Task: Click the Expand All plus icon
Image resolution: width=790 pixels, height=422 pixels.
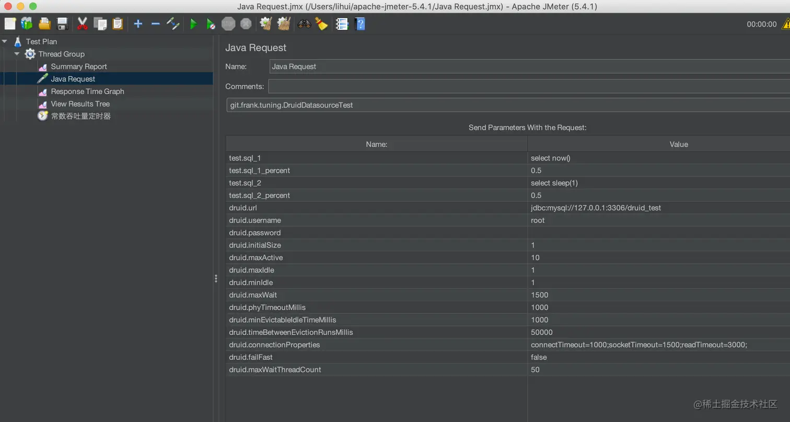Action: pos(138,24)
